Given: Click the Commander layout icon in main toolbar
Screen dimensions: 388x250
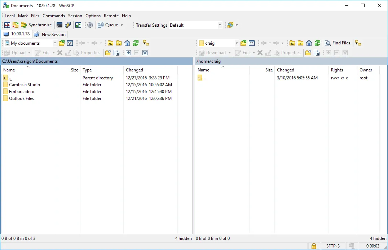Looking at the screenshot, I should pyautogui.click(x=7, y=25).
